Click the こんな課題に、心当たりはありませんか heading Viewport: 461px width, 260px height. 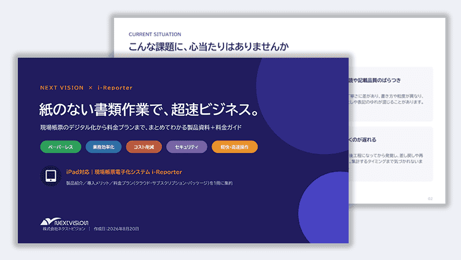pyautogui.click(x=209, y=47)
